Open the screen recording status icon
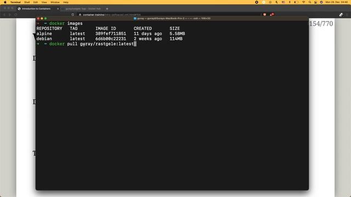 coord(257,2)
